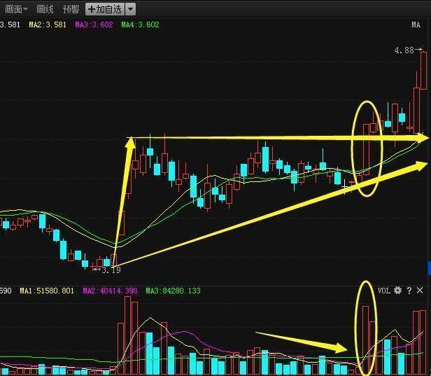
Task: Click the tall final red candlestick near 4.88
Action: (424, 71)
